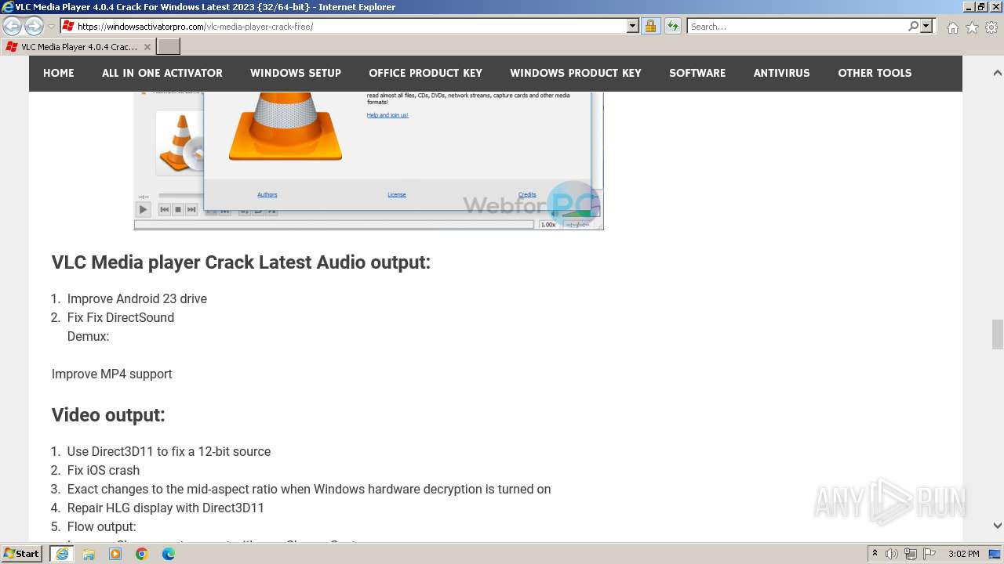1004x564 pixels.
Task: Open File Explorer folder on taskbar
Action: point(89,554)
